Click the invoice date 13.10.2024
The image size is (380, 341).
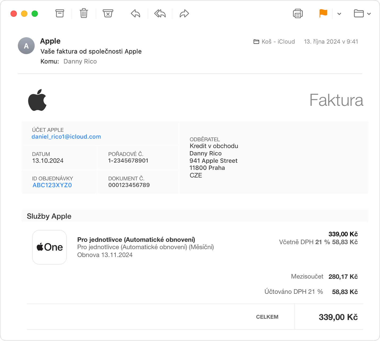tap(48, 161)
